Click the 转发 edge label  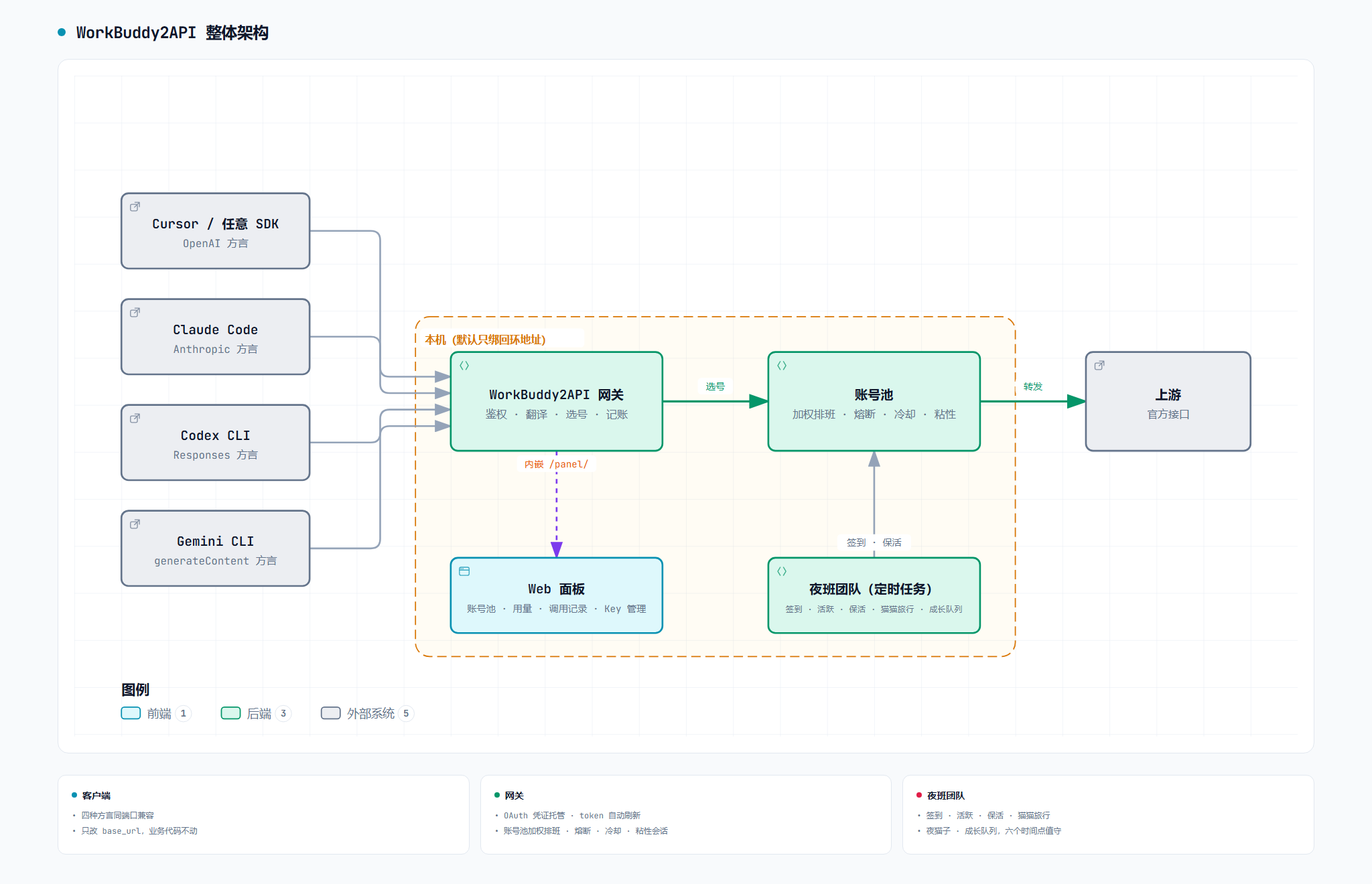point(1032,386)
